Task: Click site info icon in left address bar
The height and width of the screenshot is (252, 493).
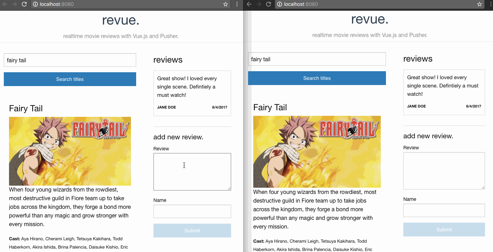Action: pos(35,4)
